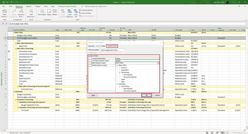The width and height of the screenshot is (248, 134).
Task: Click Clear Leveling
Action: [85, 13]
